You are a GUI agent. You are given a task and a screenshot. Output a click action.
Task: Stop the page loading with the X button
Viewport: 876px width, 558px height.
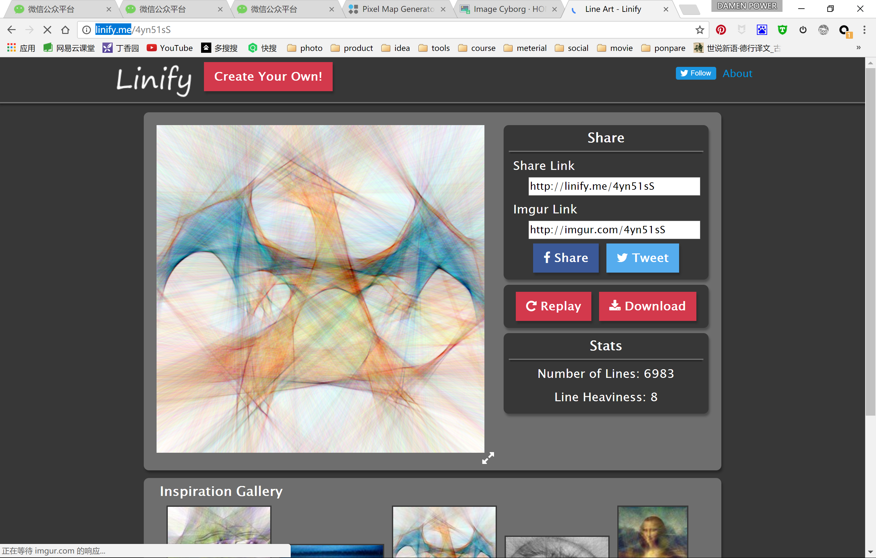pyautogui.click(x=47, y=30)
